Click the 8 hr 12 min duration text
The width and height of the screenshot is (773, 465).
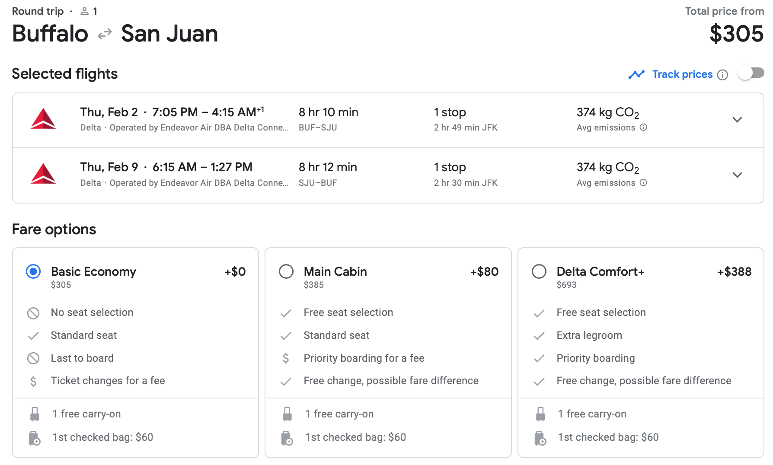click(x=328, y=167)
